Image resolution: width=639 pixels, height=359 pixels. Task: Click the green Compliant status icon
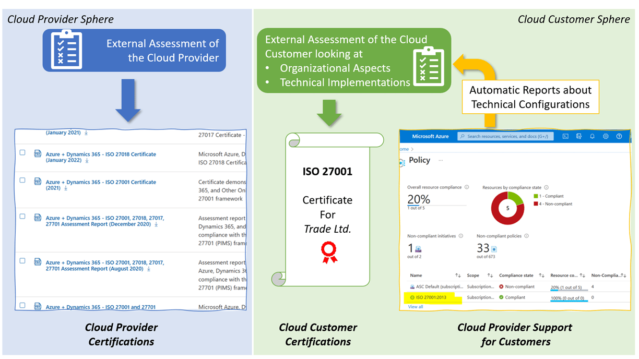click(502, 297)
